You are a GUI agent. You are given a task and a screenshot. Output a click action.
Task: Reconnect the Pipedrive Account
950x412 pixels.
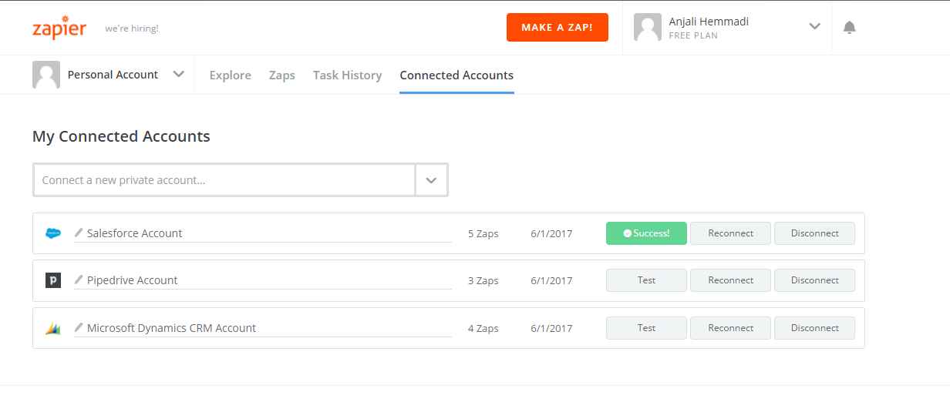click(731, 280)
